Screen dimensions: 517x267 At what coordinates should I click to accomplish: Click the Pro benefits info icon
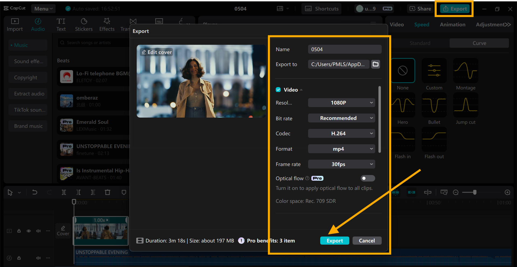(x=241, y=241)
